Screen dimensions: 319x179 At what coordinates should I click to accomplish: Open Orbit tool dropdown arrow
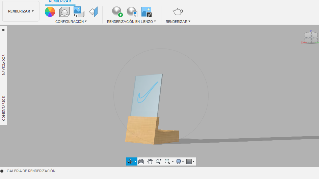pyautogui.click(x=135, y=161)
